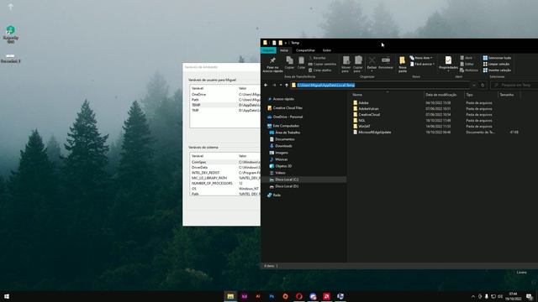The height and width of the screenshot is (302, 538).
Task: Create a folder with Nova pasta icon
Action: (x=402, y=61)
